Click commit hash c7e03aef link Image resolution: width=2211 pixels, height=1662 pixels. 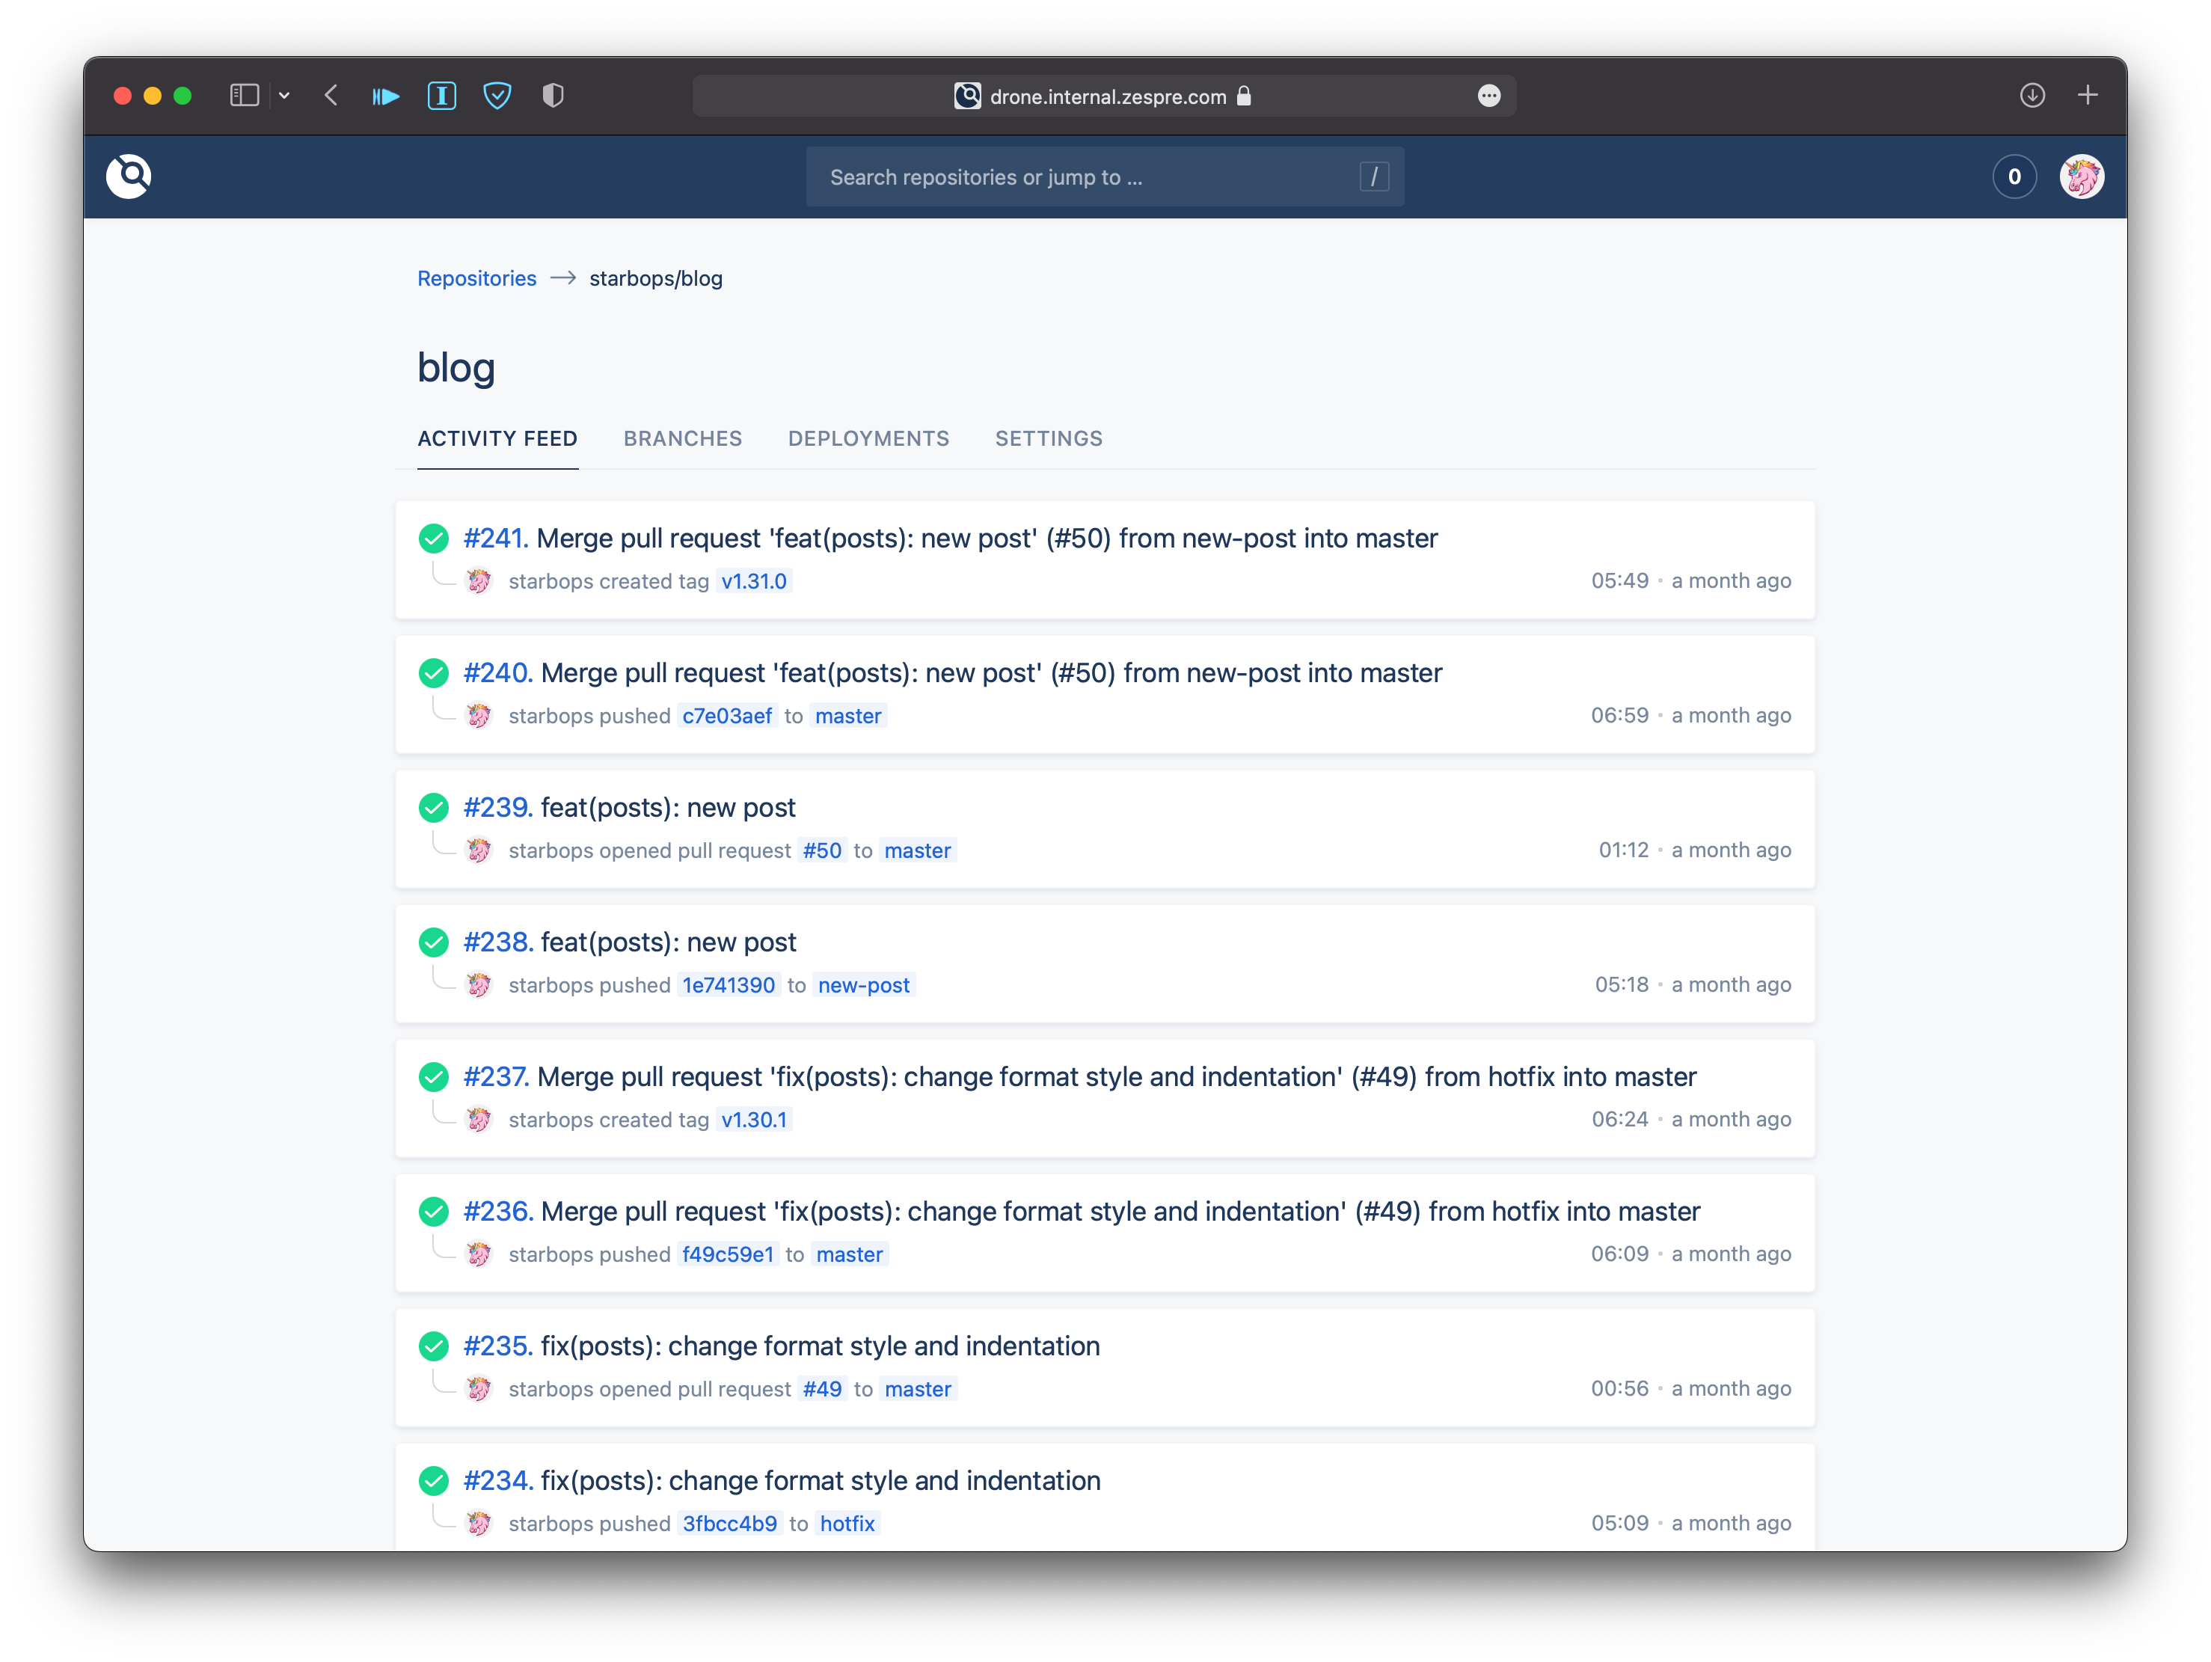tap(723, 714)
